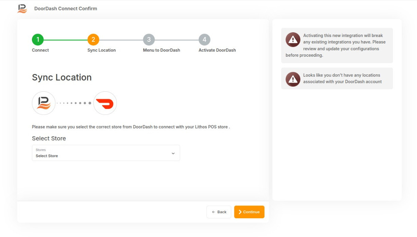Select the Activate DoorDash step label

coord(217,50)
